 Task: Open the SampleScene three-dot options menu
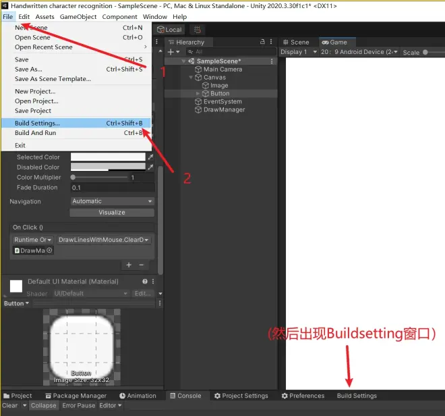click(272, 61)
